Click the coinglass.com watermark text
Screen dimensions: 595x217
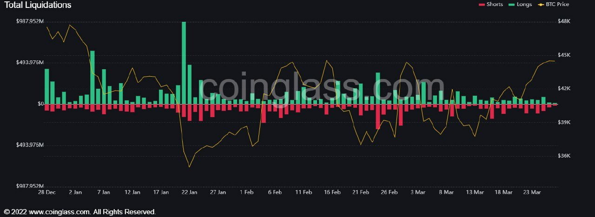click(x=322, y=88)
